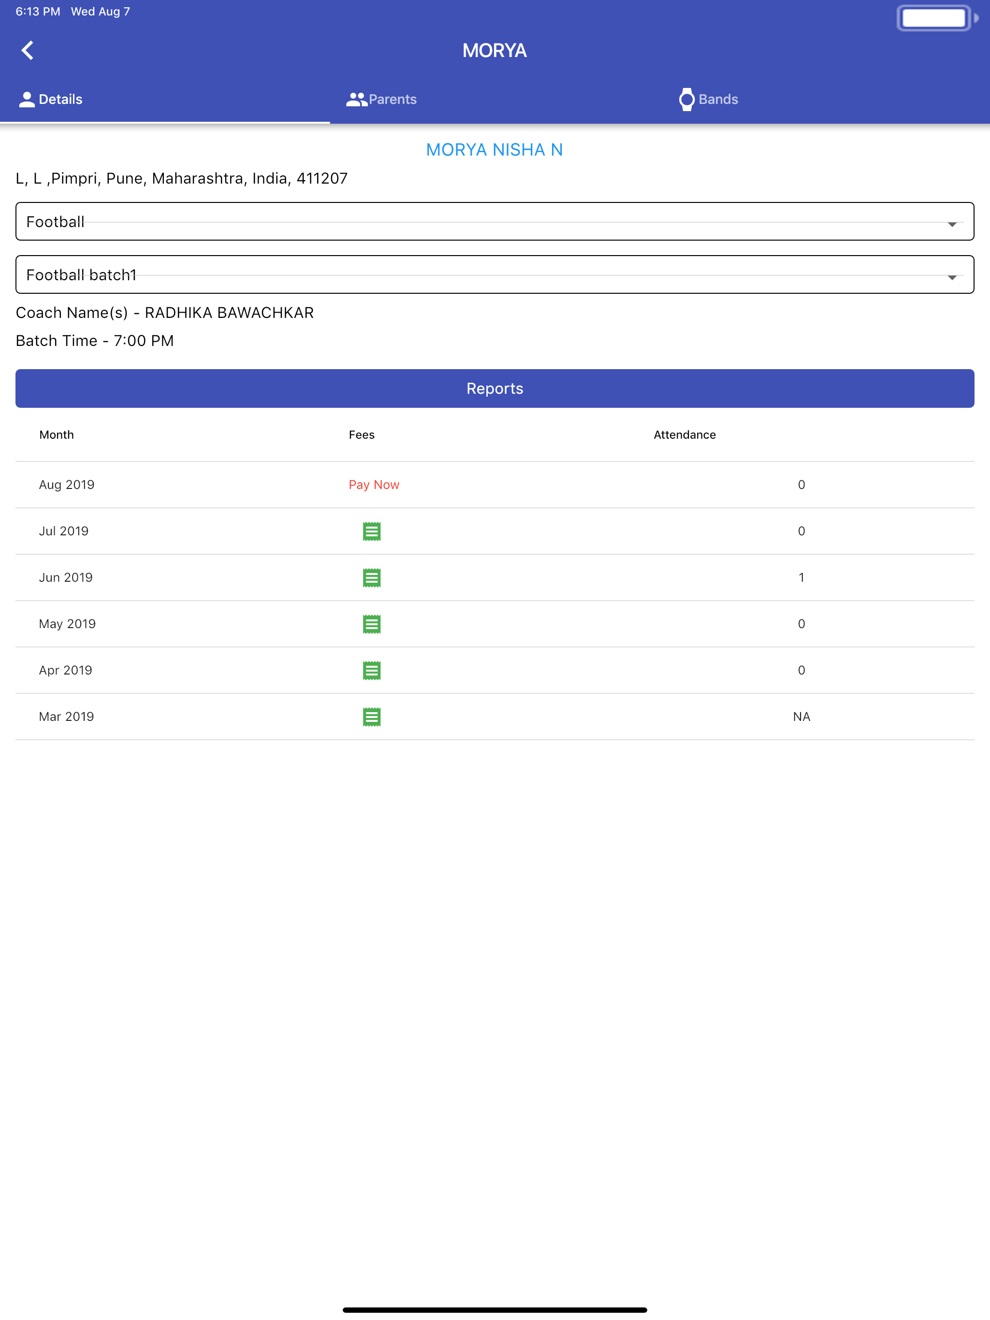Click the student name MORYA NISHA N
The image size is (990, 1320).
click(495, 150)
